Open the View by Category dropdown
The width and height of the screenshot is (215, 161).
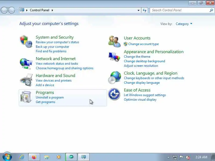pyautogui.click(x=184, y=24)
